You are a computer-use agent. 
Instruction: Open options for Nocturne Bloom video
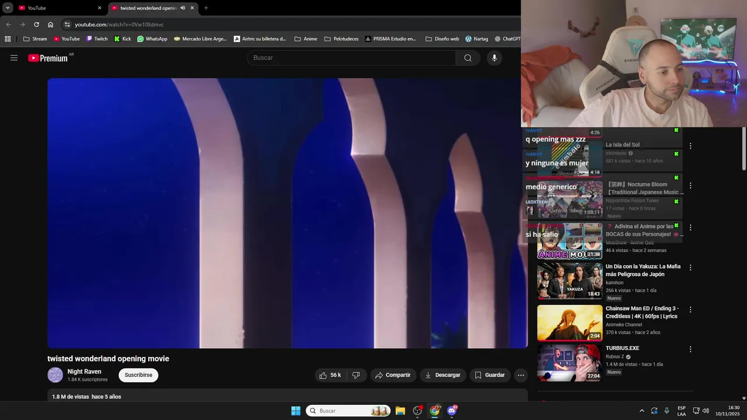click(x=690, y=185)
